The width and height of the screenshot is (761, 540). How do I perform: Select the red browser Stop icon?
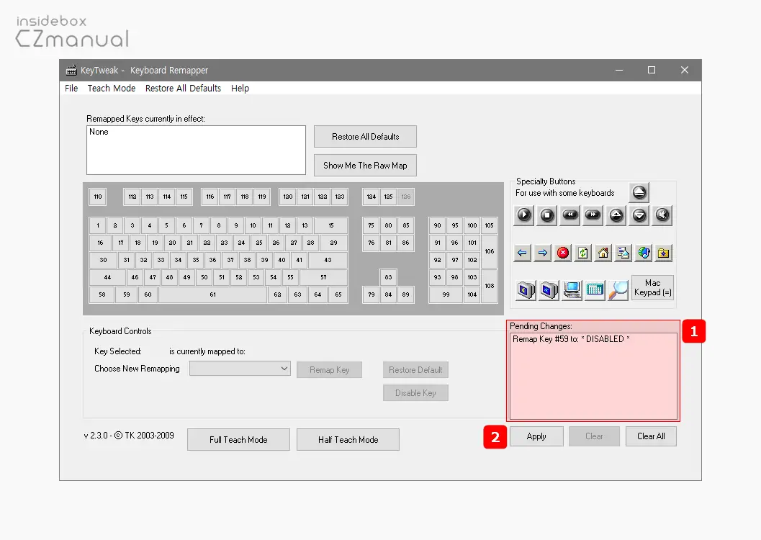point(563,253)
